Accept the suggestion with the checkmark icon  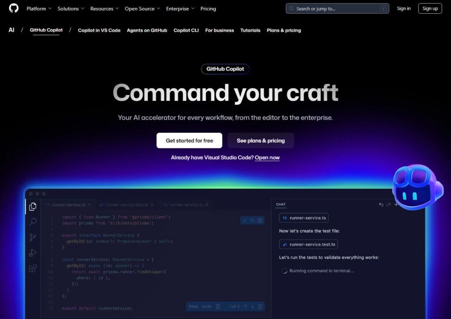(x=245, y=220)
